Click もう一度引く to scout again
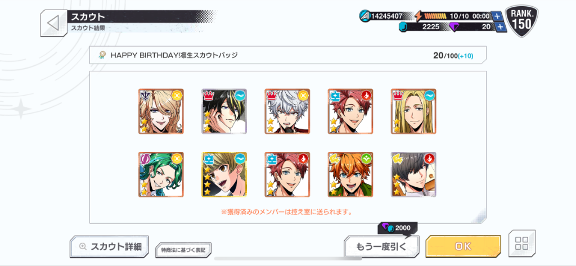Screen dimensions: 576x266 coord(381,246)
